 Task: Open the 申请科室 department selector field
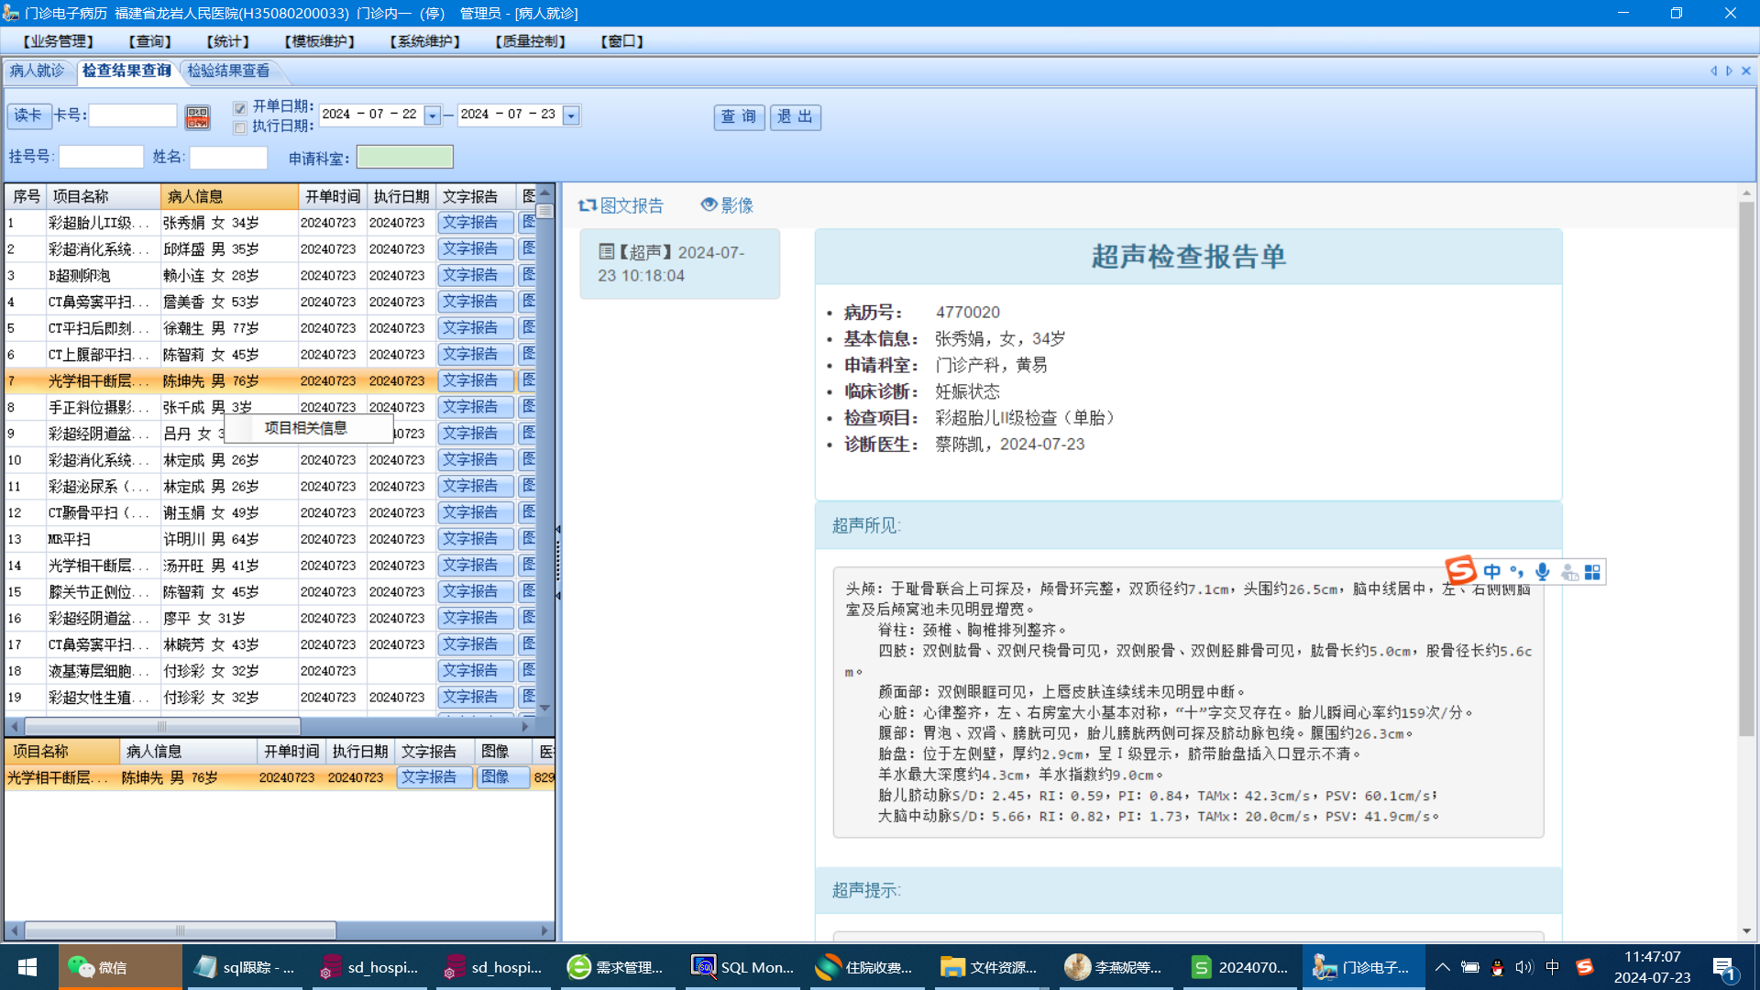click(x=404, y=158)
